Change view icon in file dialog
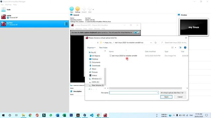This screenshot has width=211, height=118. coord(172,48)
